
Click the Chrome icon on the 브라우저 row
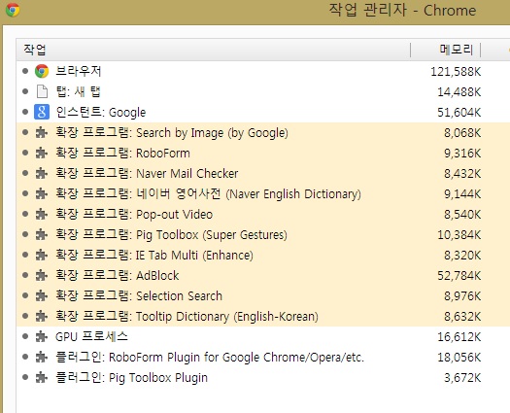click(x=42, y=71)
